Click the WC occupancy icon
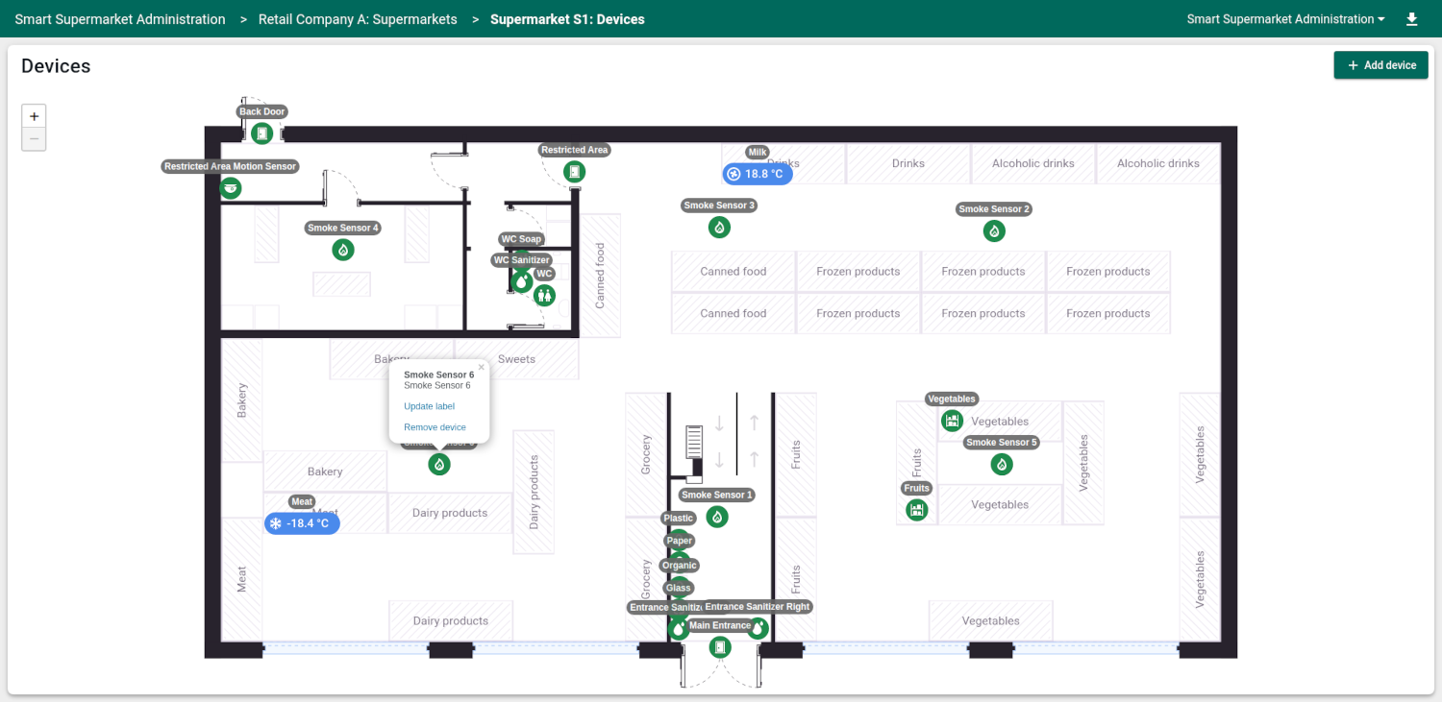Image resolution: width=1442 pixels, height=702 pixels. (x=545, y=295)
